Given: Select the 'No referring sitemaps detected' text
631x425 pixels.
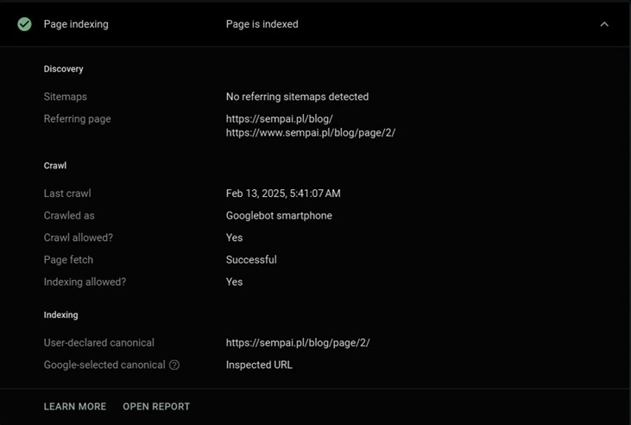Looking at the screenshot, I should pos(297,97).
